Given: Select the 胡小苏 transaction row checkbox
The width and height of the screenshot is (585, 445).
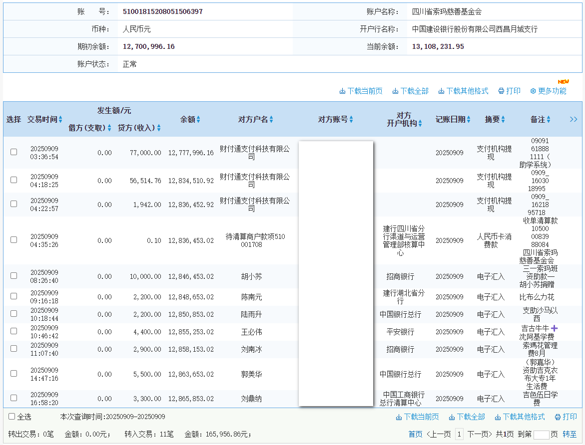Looking at the screenshot, I should [x=14, y=275].
